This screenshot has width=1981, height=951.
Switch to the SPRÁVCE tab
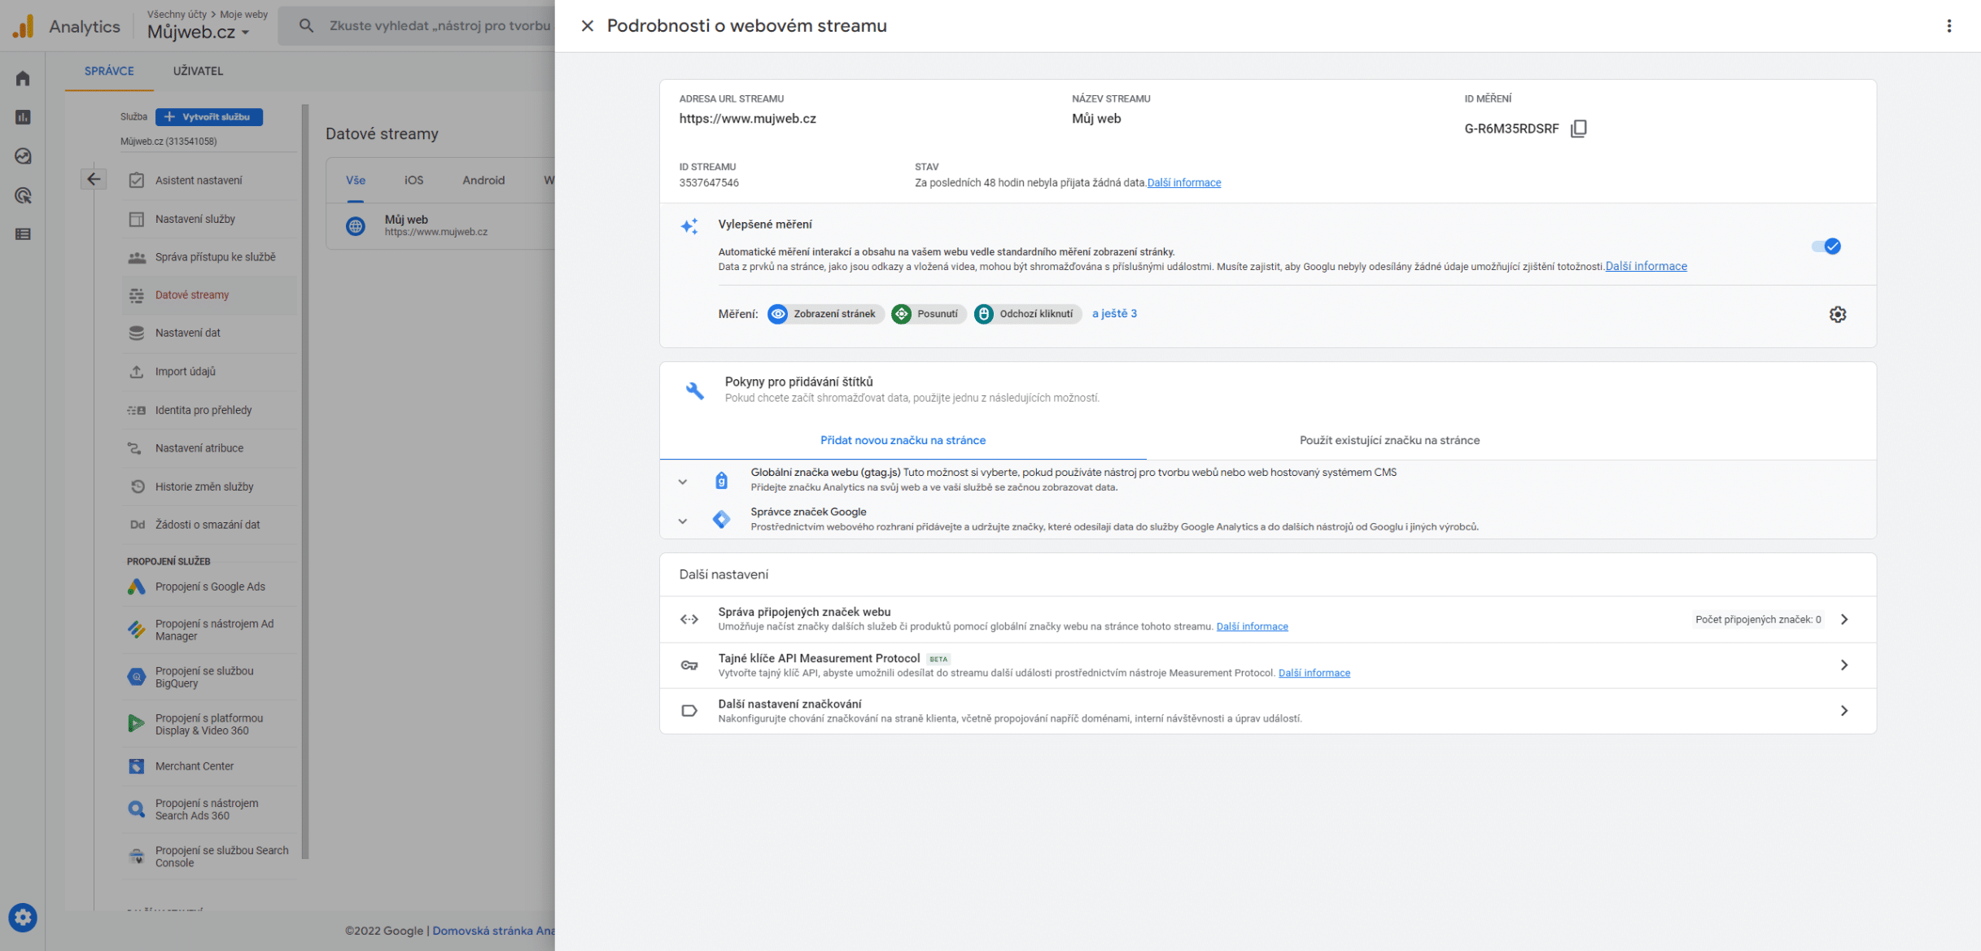[x=109, y=71]
